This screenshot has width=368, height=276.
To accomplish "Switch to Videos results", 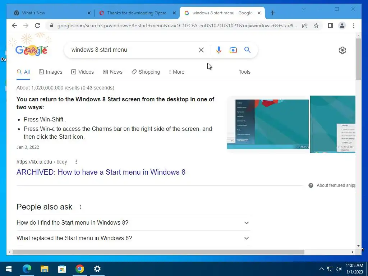I will coord(82,72).
